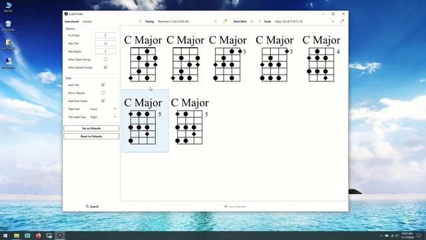Click the Max Fret input field
Viewport: 426px width, 240px height.
105,43
